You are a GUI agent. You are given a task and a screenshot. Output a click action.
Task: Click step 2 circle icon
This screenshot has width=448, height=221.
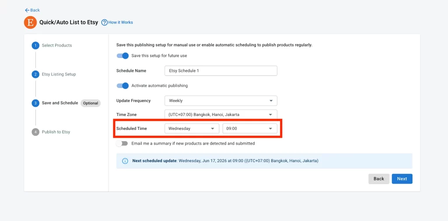pos(35,75)
